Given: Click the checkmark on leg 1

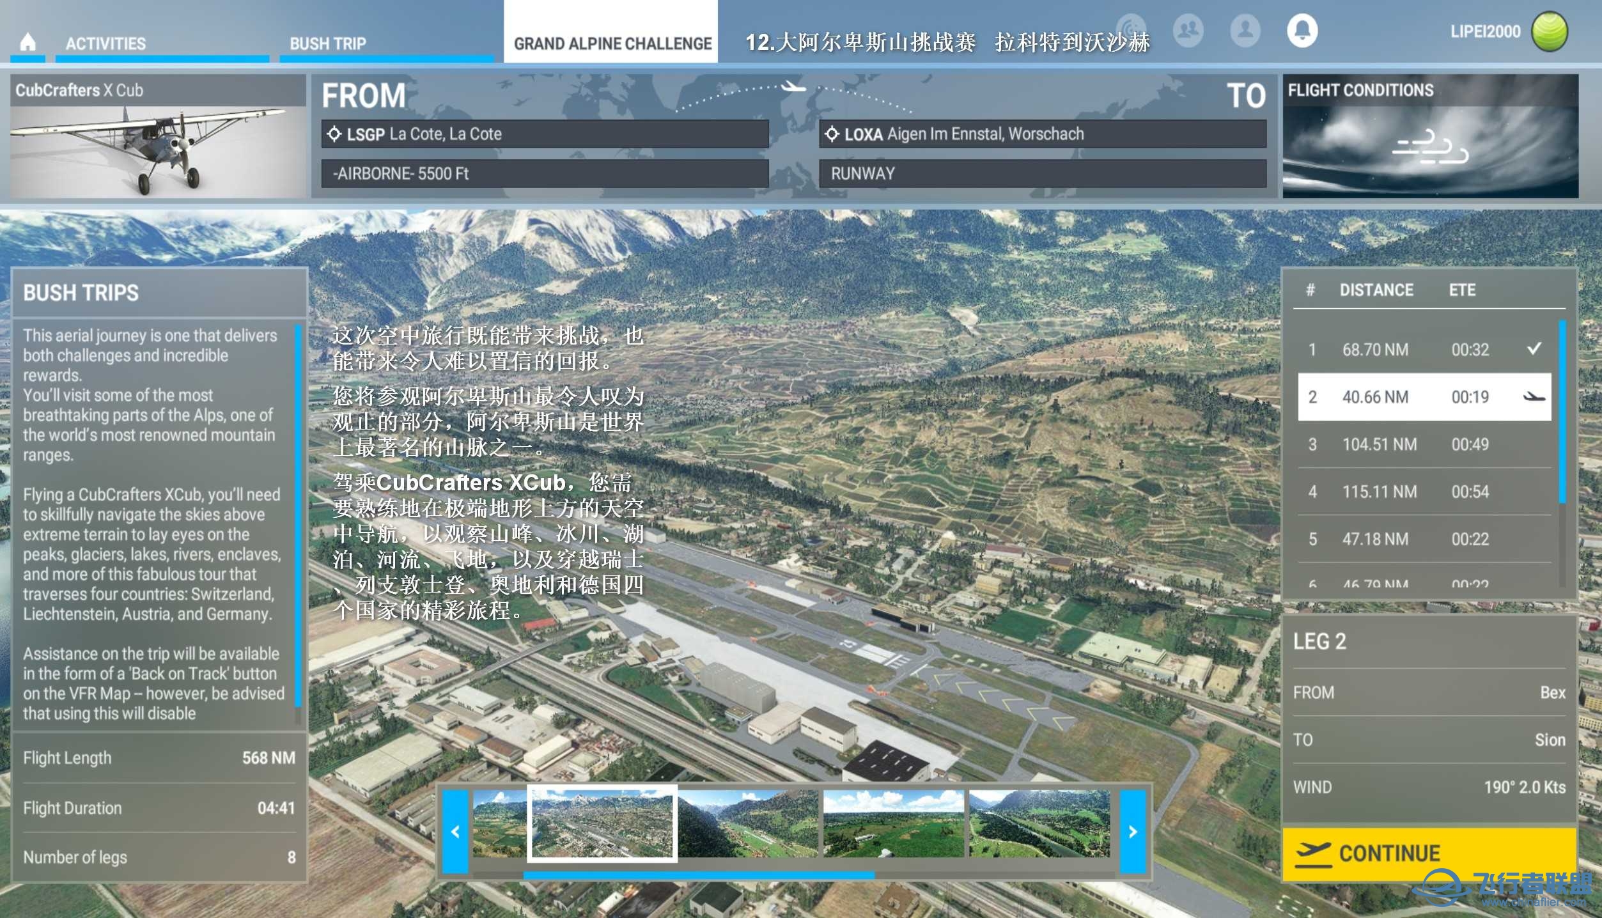Looking at the screenshot, I should (x=1534, y=348).
